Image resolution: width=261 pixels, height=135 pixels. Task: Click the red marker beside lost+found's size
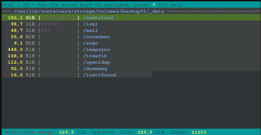[x=3, y=75]
